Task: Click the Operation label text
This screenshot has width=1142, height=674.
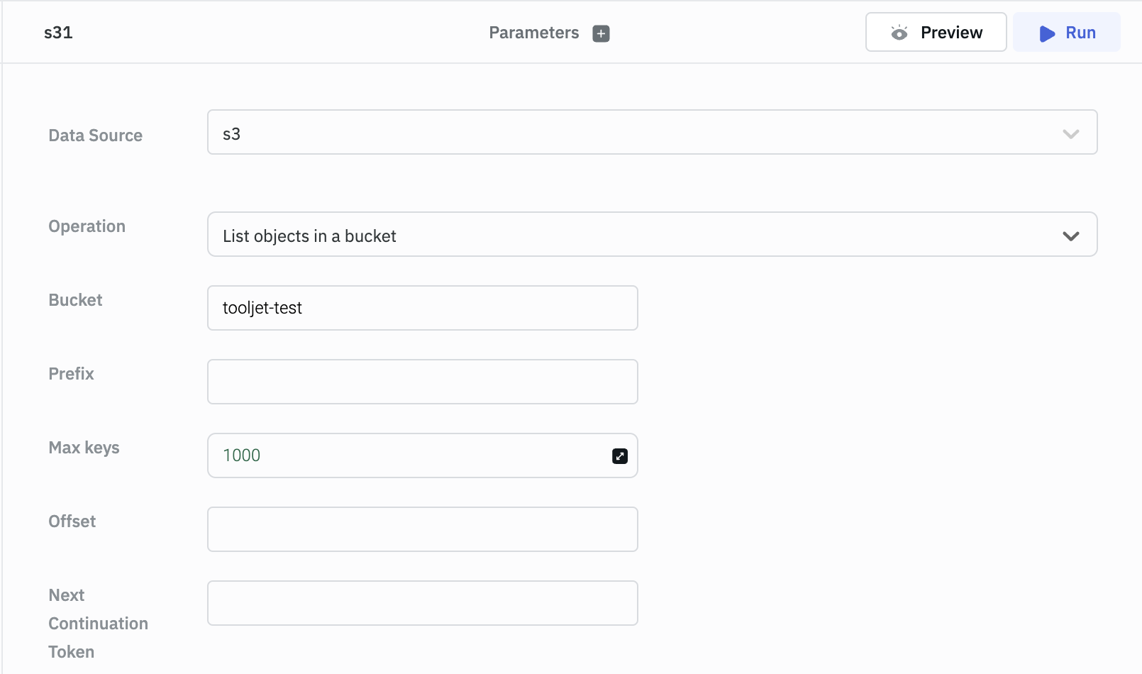Action: pos(87,226)
